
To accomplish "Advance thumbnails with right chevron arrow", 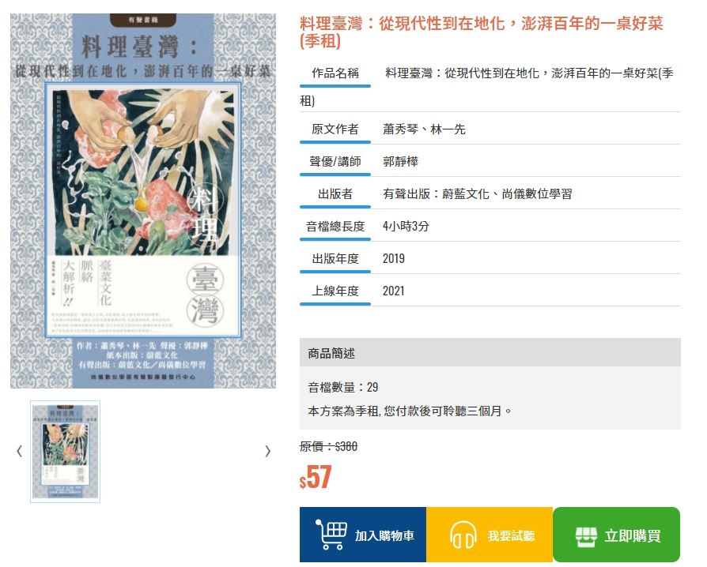I will pyautogui.click(x=268, y=451).
